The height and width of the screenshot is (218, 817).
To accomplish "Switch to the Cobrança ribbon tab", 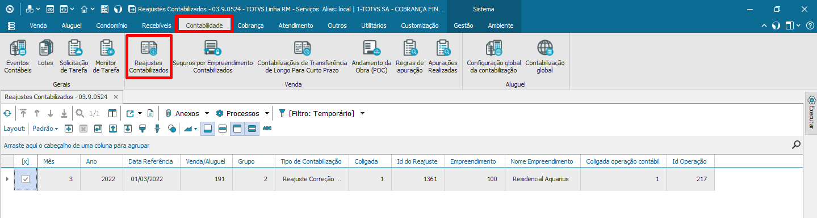I will (x=250, y=25).
